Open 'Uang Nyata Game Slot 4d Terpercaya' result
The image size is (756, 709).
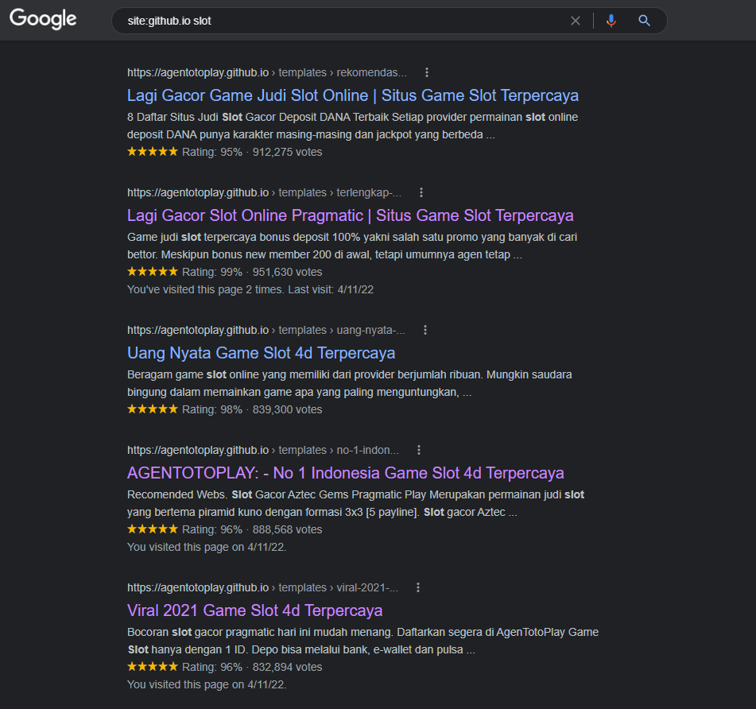[x=261, y=353]
